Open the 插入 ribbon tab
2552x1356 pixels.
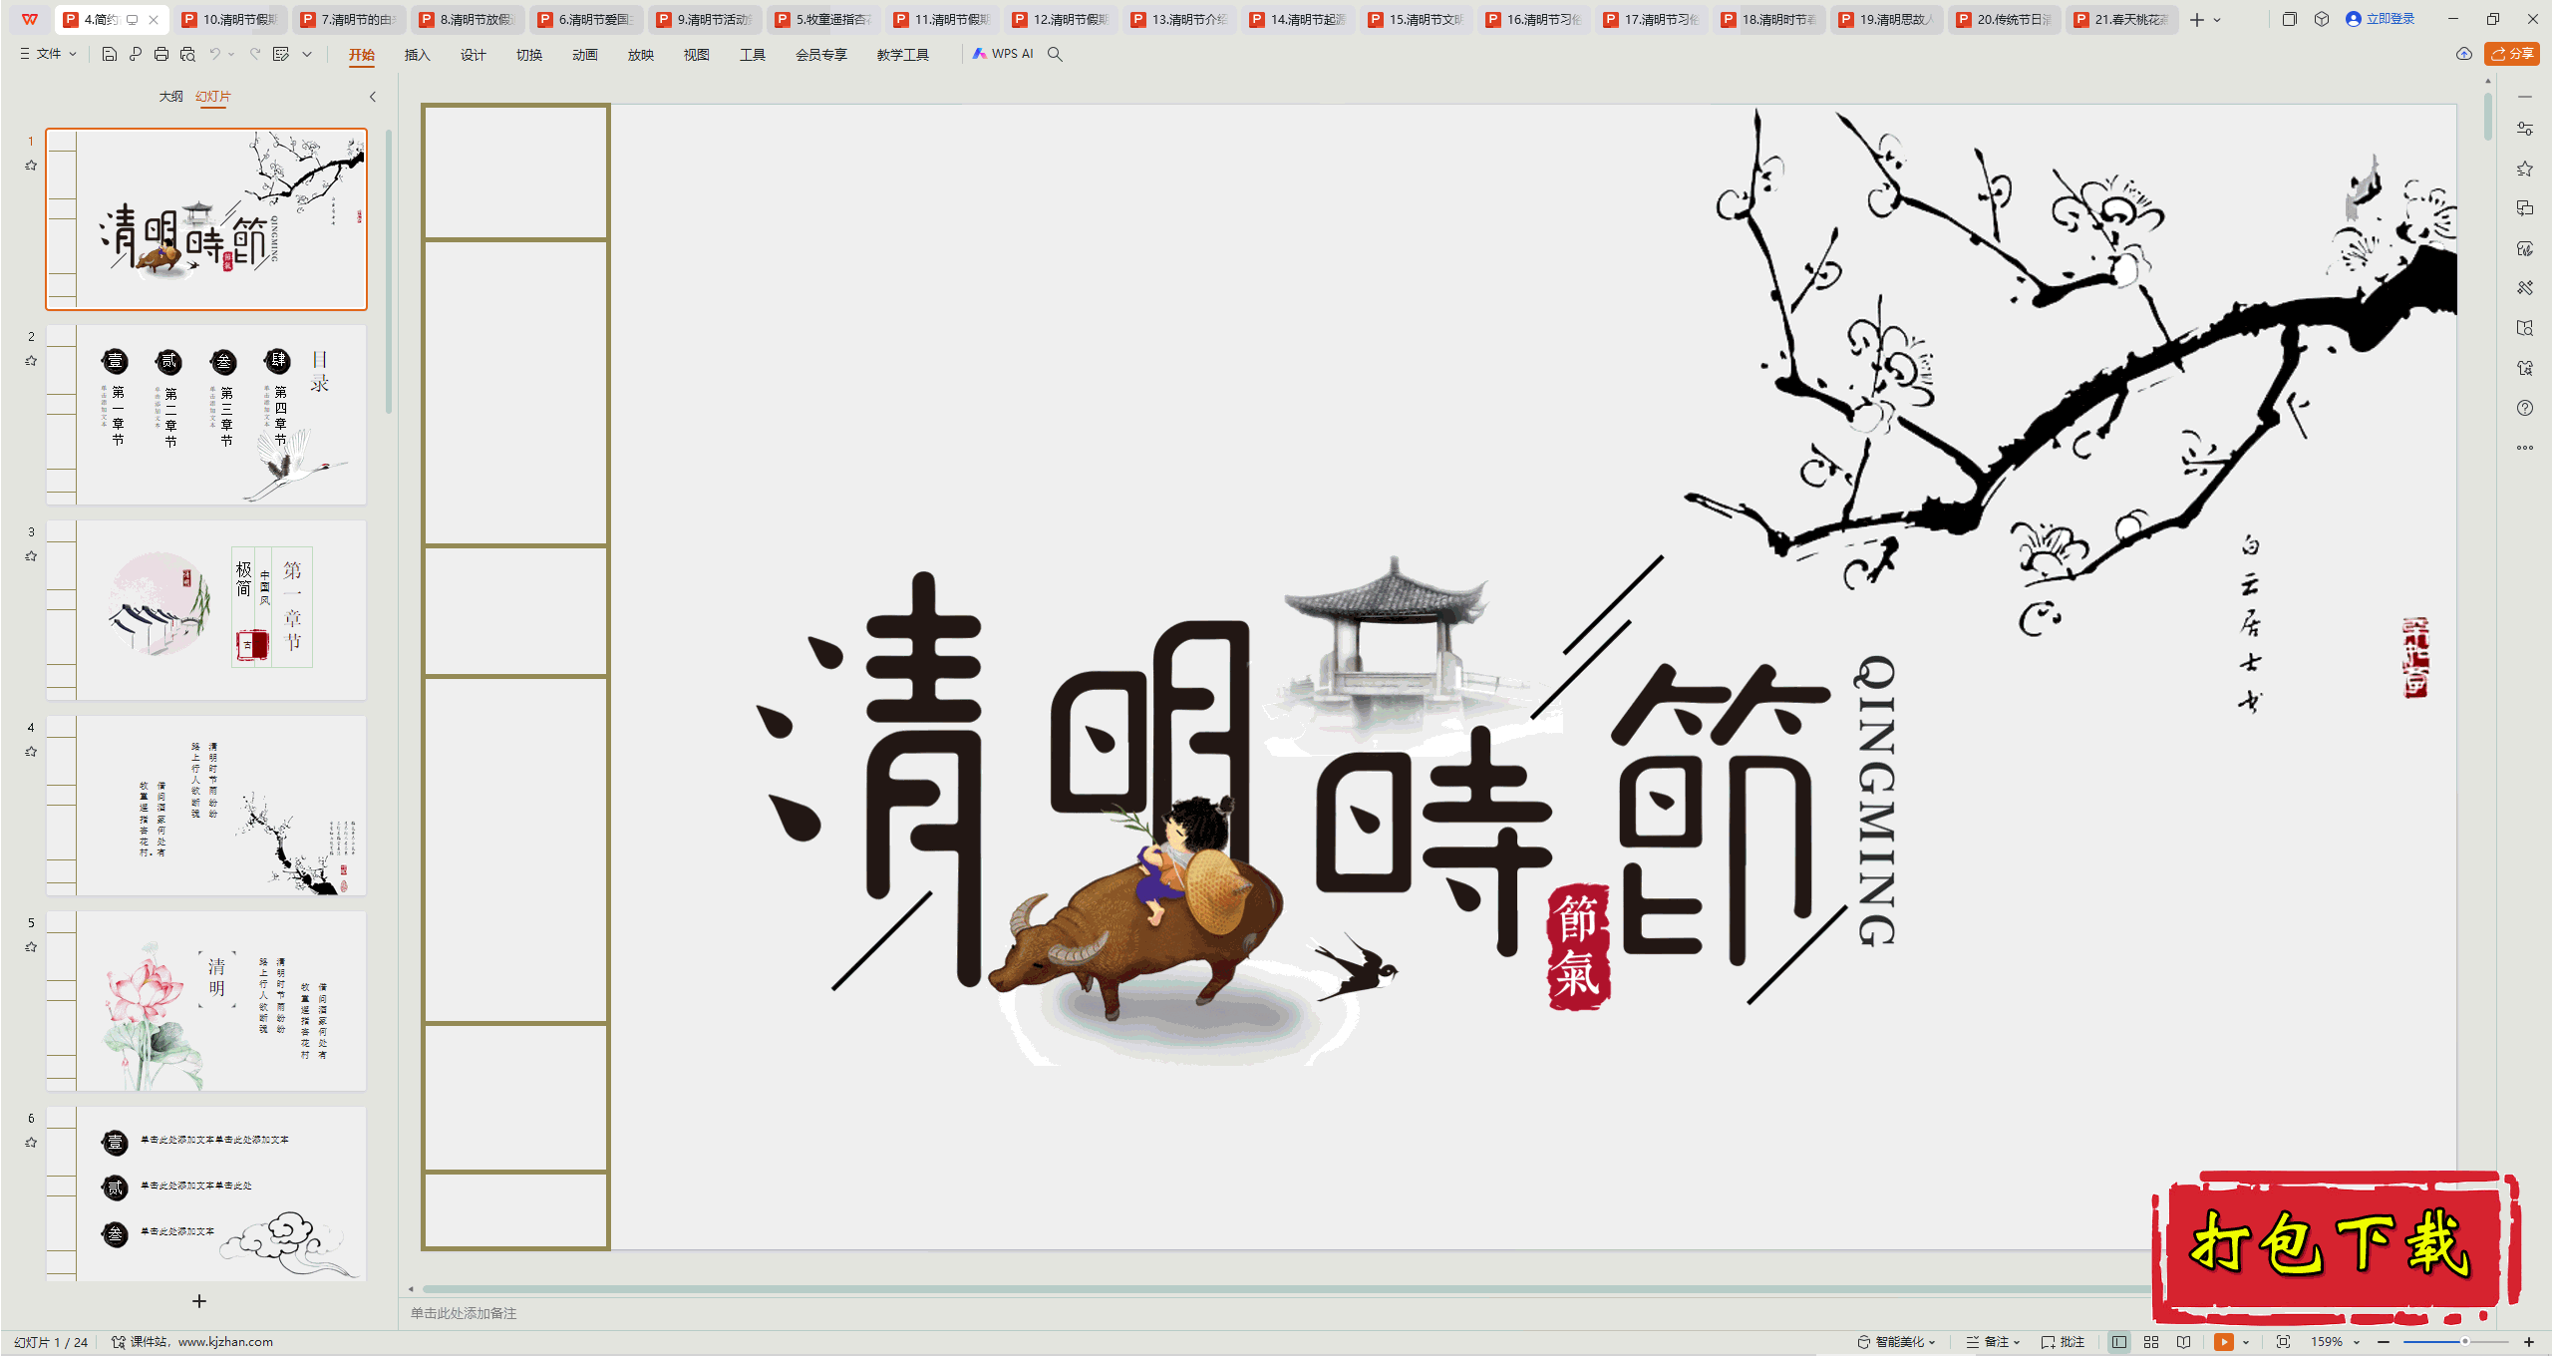pyautogui.click(x=417, y=55)
